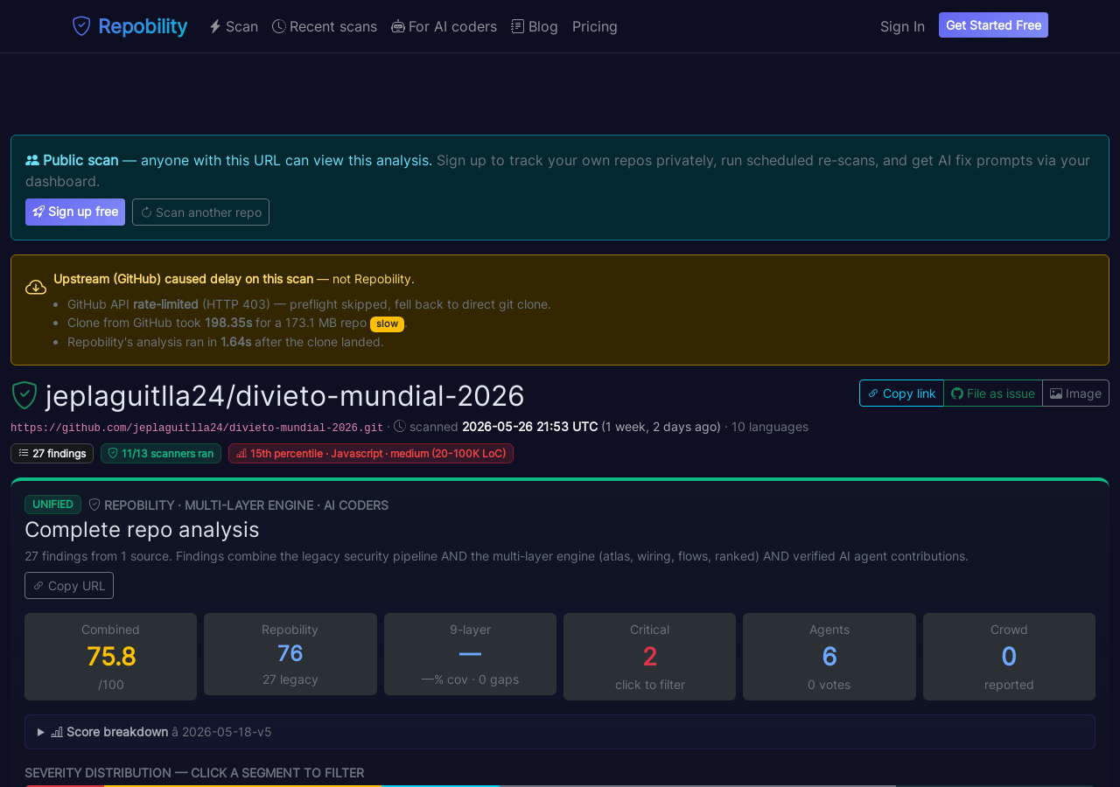Click the Copy URL button

click(69, 586)
